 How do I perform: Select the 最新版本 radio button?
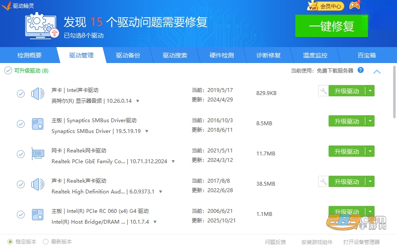tap(45, 242)
